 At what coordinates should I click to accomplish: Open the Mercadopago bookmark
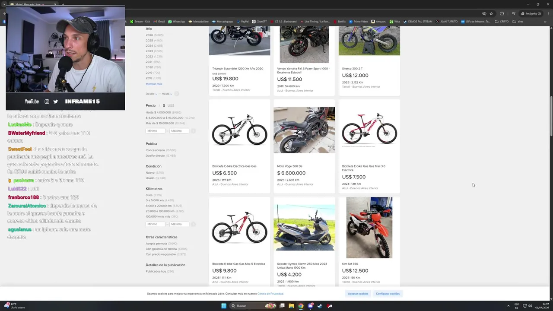222,22
